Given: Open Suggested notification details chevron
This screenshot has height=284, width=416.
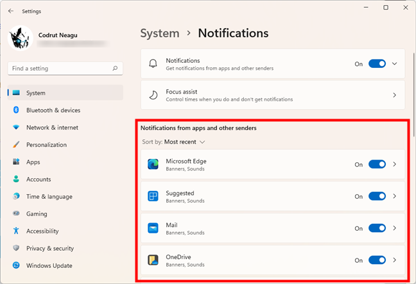Looking at the screenshot, I should point(395,196).
